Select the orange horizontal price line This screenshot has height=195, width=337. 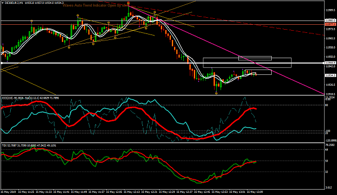pos(162,24)
